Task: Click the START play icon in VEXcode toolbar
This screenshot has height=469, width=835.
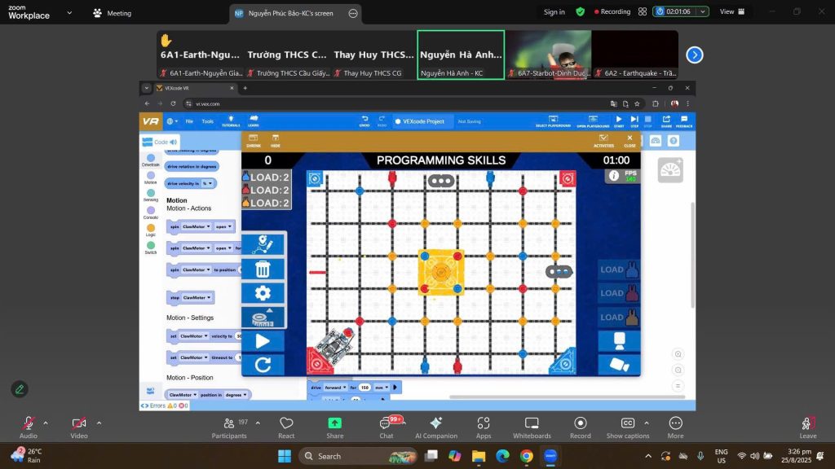Action: [619, 121]
